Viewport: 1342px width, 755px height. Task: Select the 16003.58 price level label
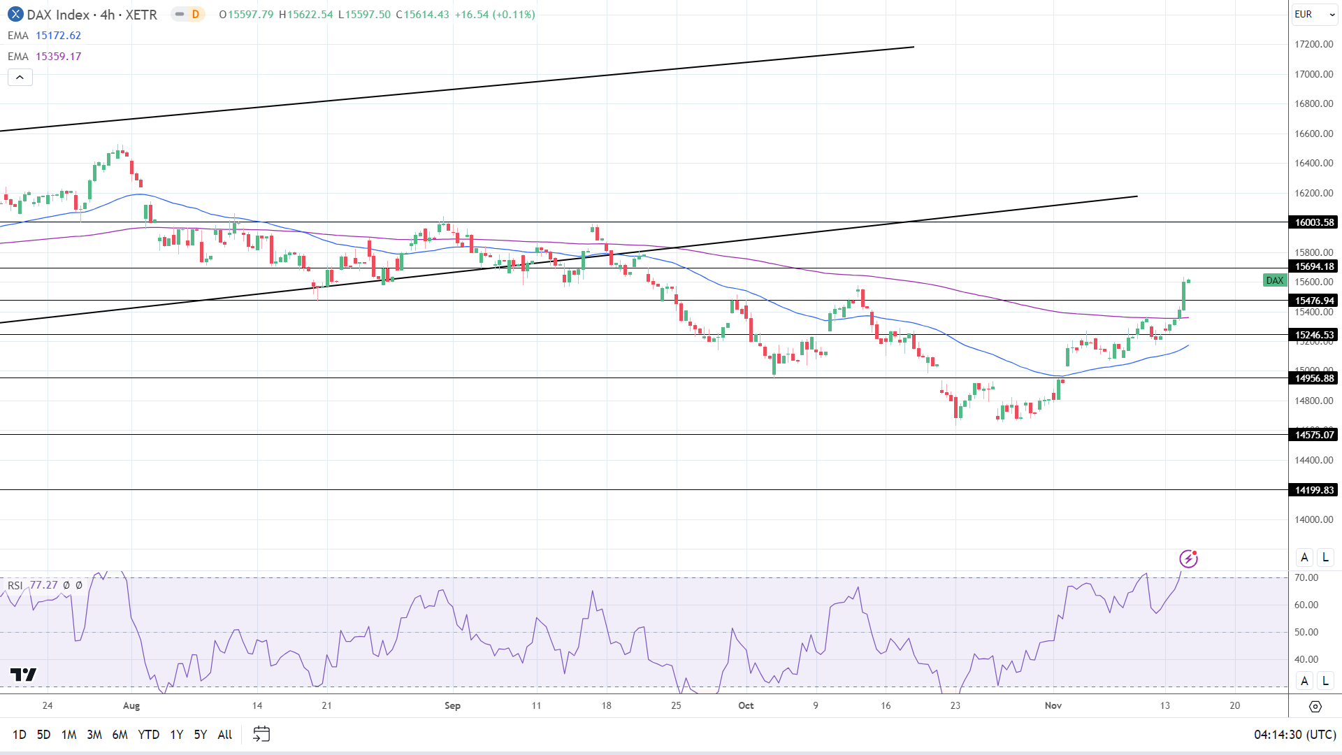[1313, 222]
